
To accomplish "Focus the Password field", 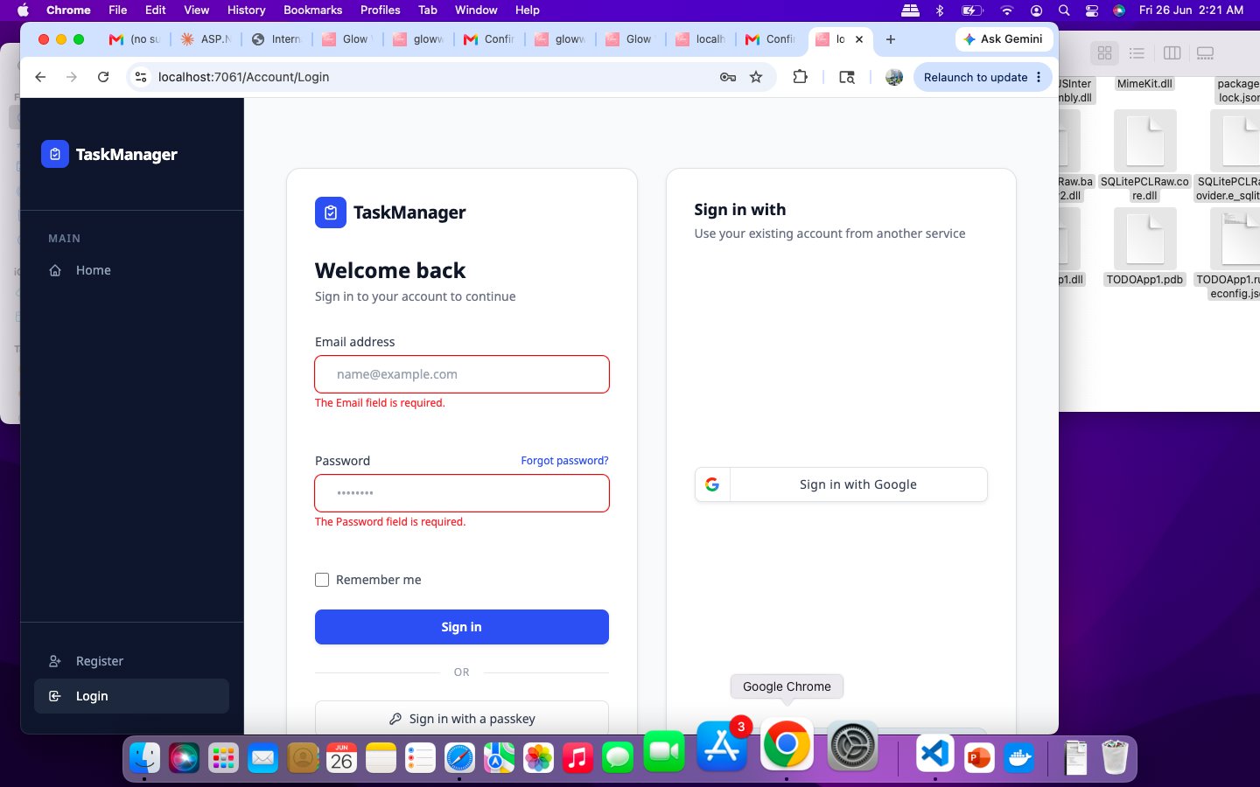I will (461, 493).
